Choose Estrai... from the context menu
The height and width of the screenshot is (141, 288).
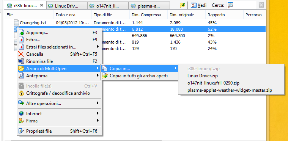pos(59,40)
